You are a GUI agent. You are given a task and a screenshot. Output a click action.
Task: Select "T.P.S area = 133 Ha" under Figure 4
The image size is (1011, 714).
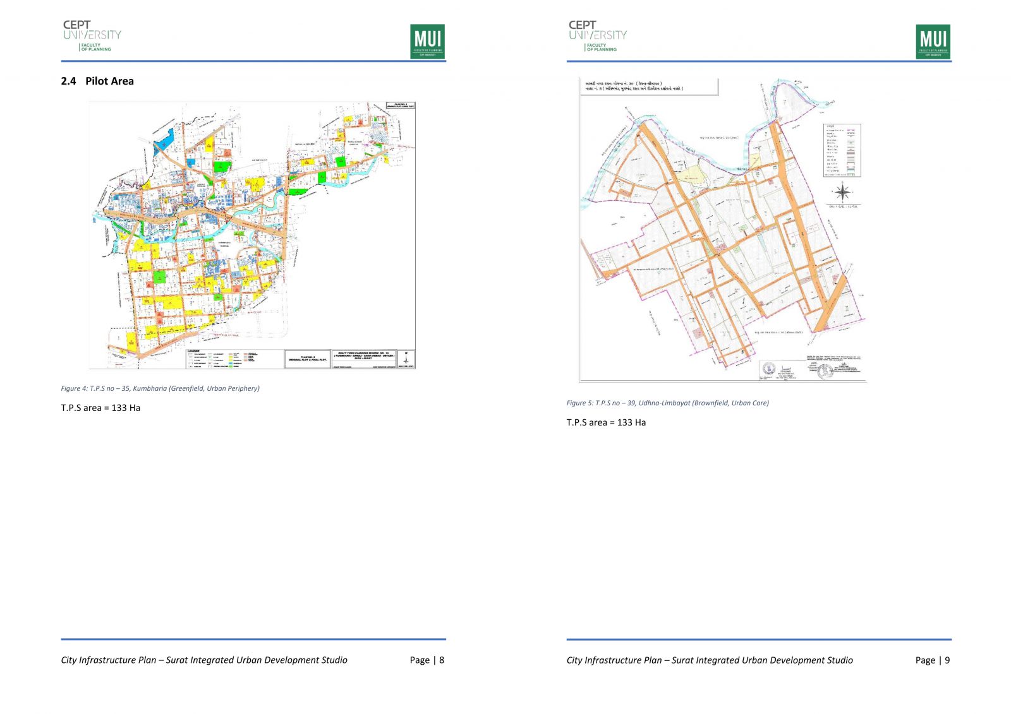(x=100, y=408)
